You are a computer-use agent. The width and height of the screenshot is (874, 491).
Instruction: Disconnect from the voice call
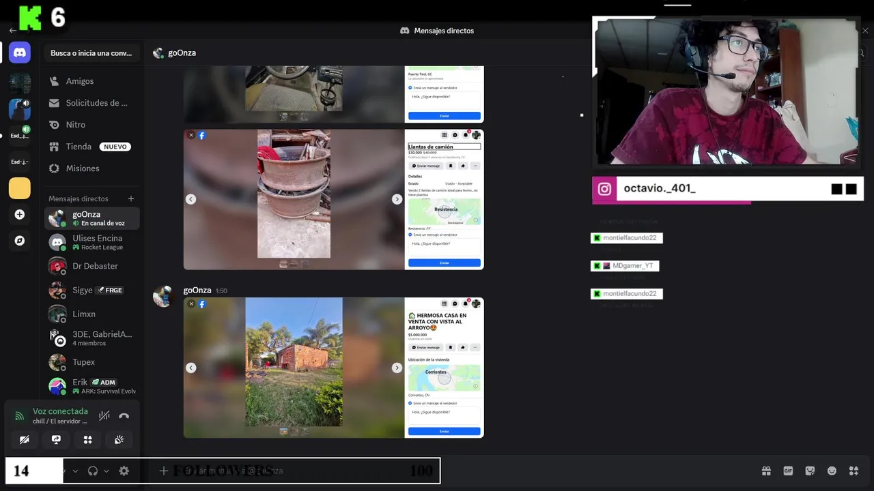point(124,415)
